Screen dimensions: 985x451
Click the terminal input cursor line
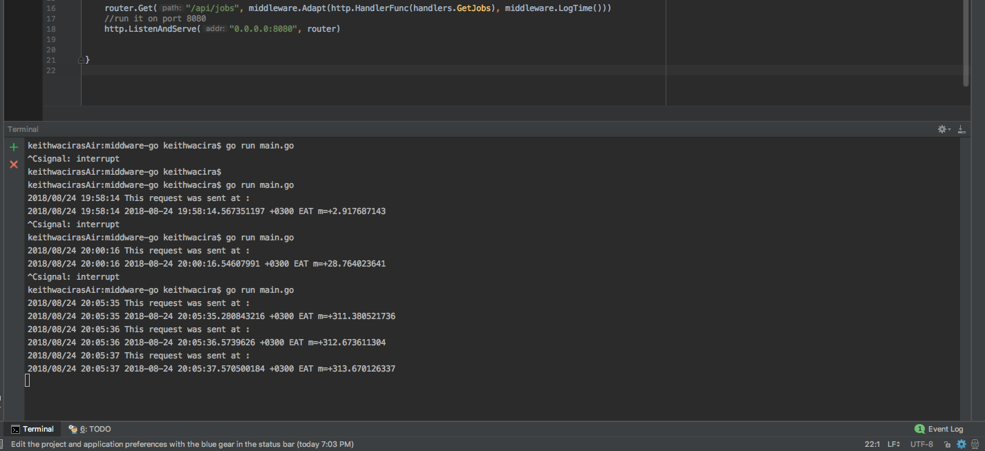point(28,381)
